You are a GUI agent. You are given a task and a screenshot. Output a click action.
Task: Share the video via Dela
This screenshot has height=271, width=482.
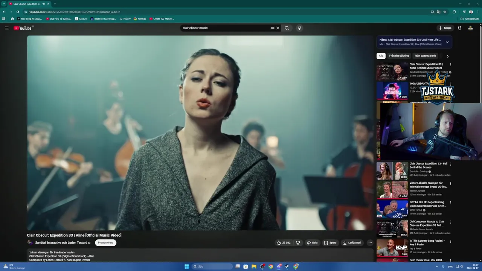tap(312, 243)
